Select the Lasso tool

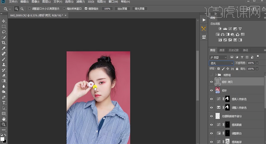pos(4,32)
